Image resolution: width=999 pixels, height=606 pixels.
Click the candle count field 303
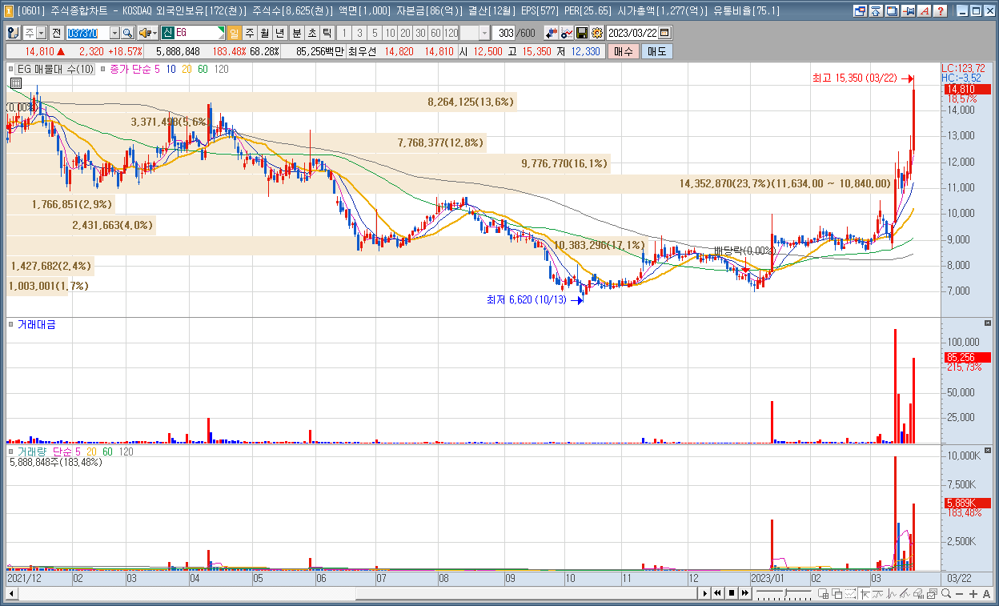(x=505, y=33)
